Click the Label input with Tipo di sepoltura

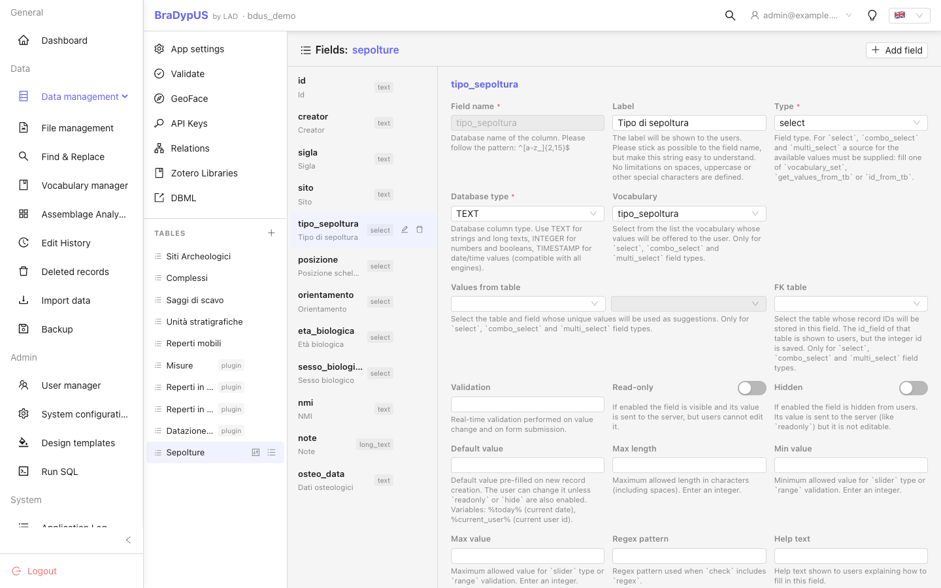pyautogui.click(x=689, y=123)
